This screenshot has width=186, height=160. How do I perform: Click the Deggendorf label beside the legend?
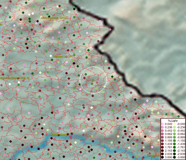(153, 155)
